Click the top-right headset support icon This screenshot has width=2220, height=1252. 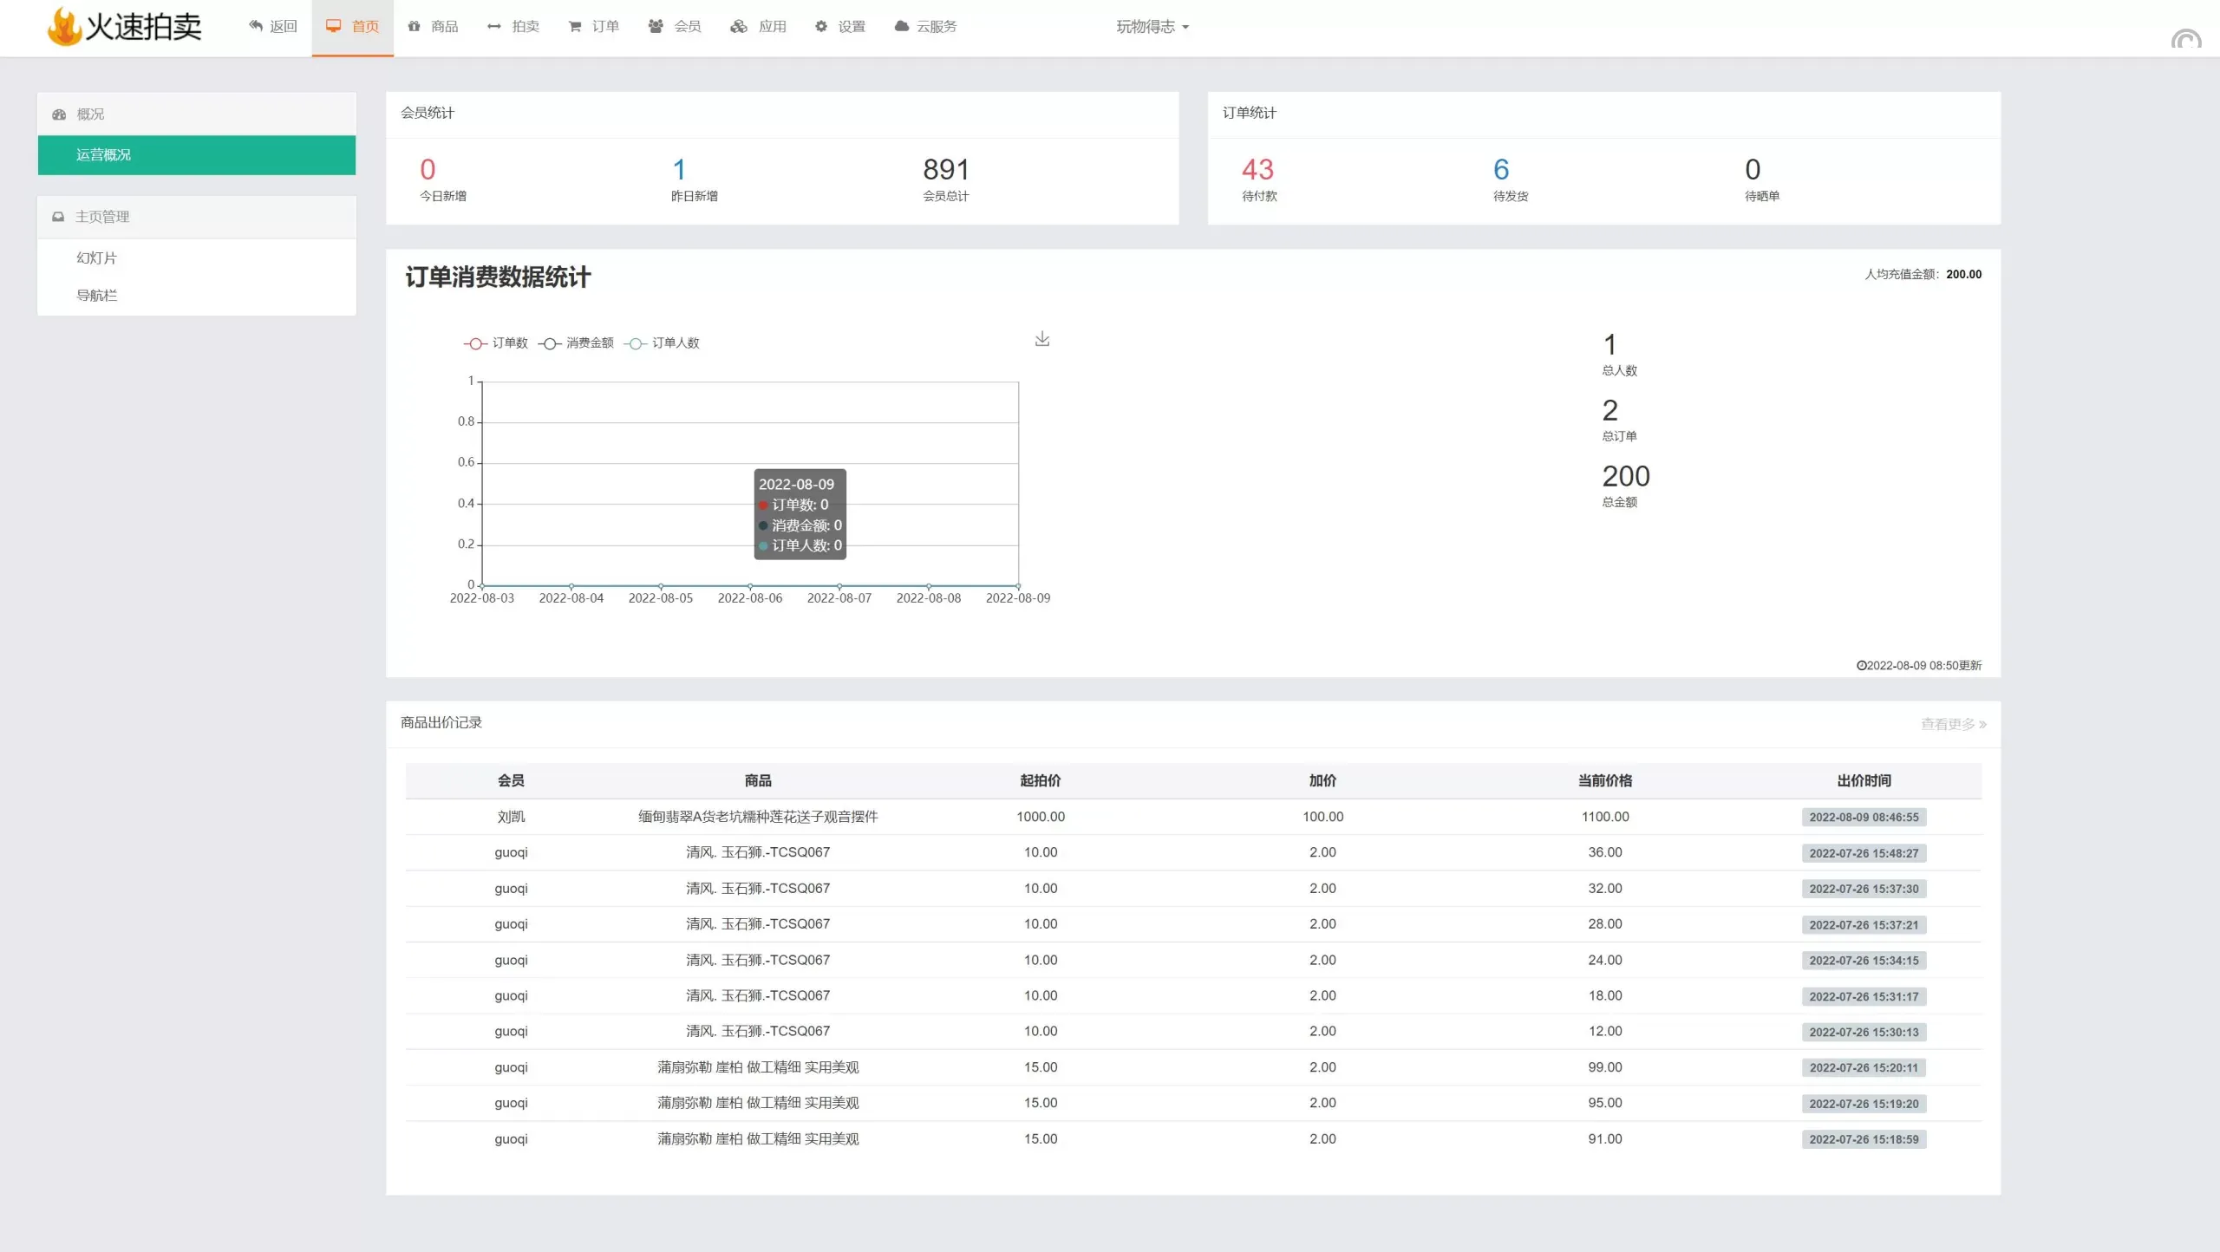pos(2185,40)
